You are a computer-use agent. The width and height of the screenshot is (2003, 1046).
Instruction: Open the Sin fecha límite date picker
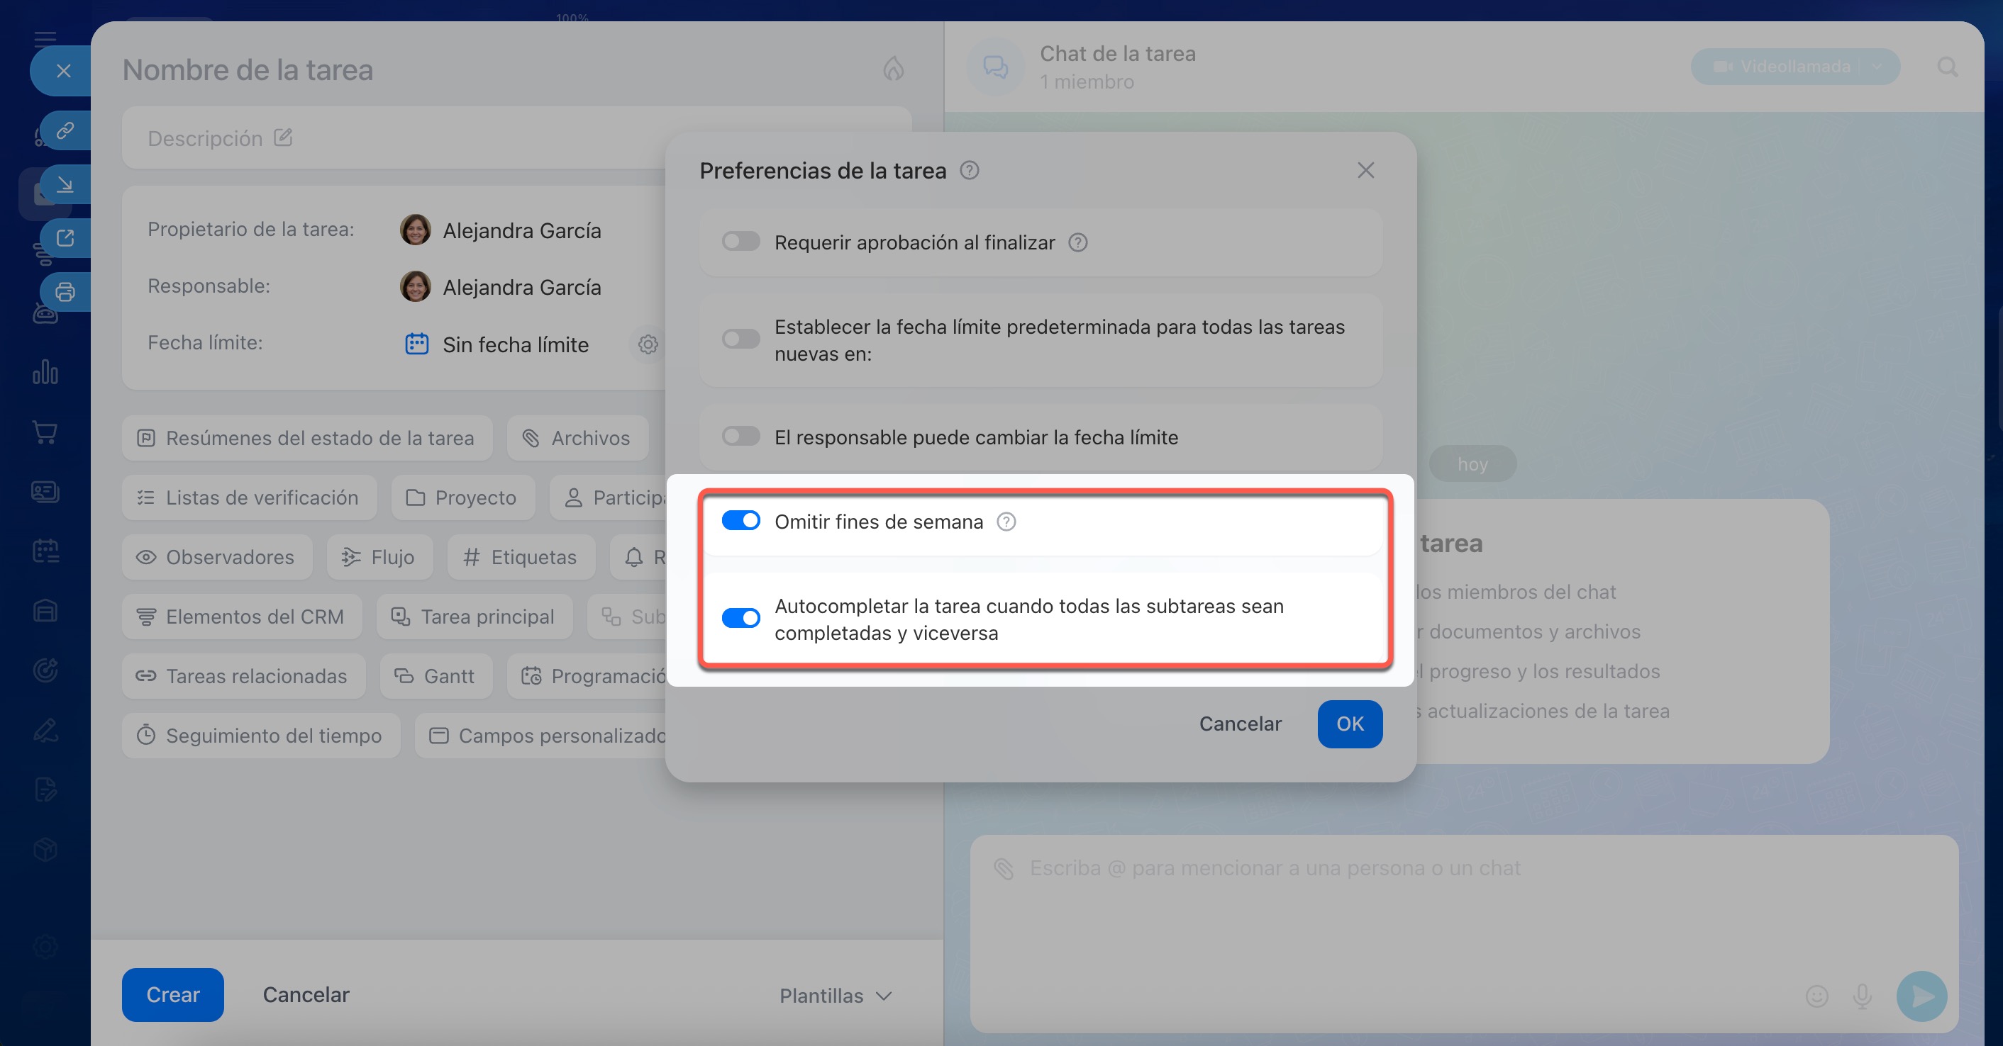[514, 344]
